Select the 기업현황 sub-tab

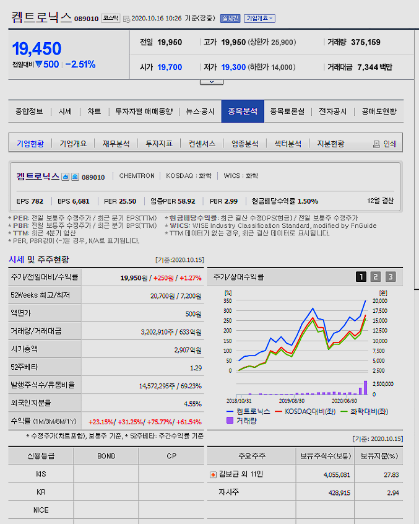pos(30,144)
